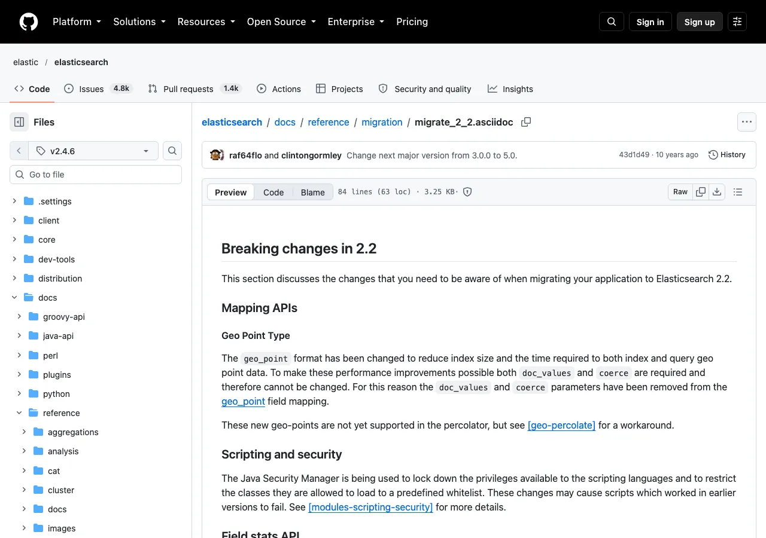Viewport: 766px width, 538px height.
Task: Open the migration breadcrumb folder
Action: [382, 122]
